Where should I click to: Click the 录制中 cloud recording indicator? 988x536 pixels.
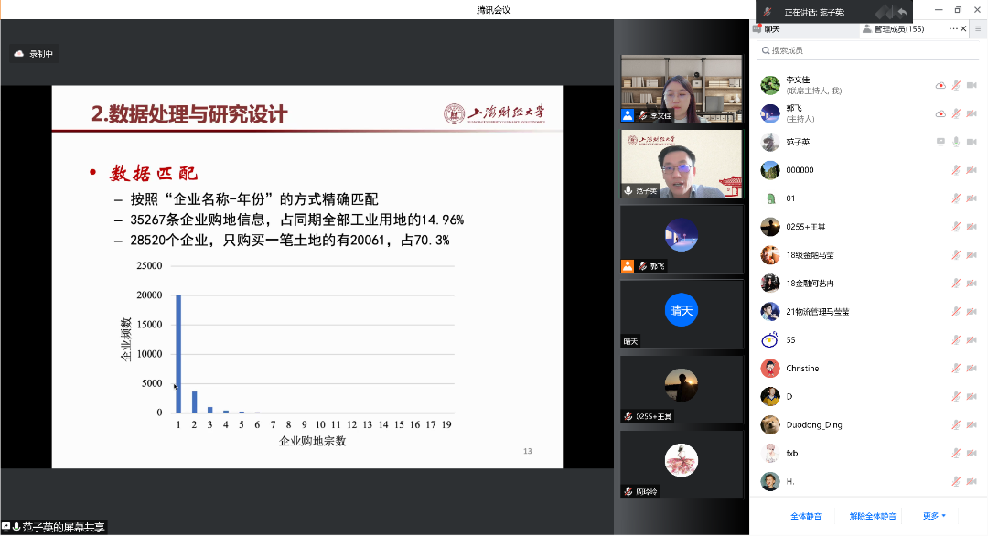tap(33, 54)
